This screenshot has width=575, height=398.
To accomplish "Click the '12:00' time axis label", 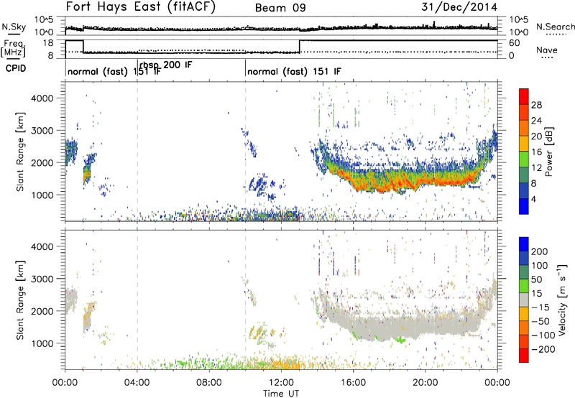I will (x=281, y=383).
